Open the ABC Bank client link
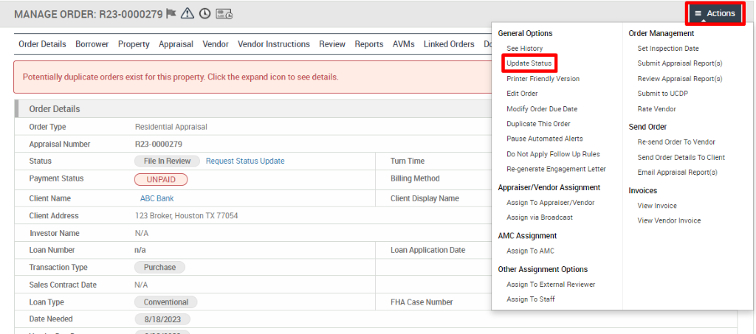Screen dimensions: 756x334 pos(157,198)
